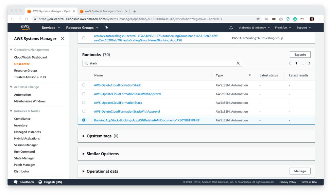Open Chrome three-dot menu
The width and height of the screenshot is (331, 194).
[319, 19]
